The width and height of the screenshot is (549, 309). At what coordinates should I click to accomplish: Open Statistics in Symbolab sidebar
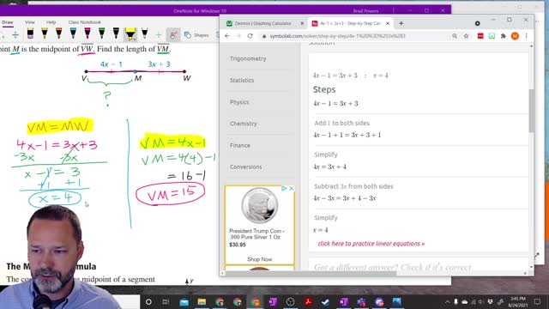242,81
